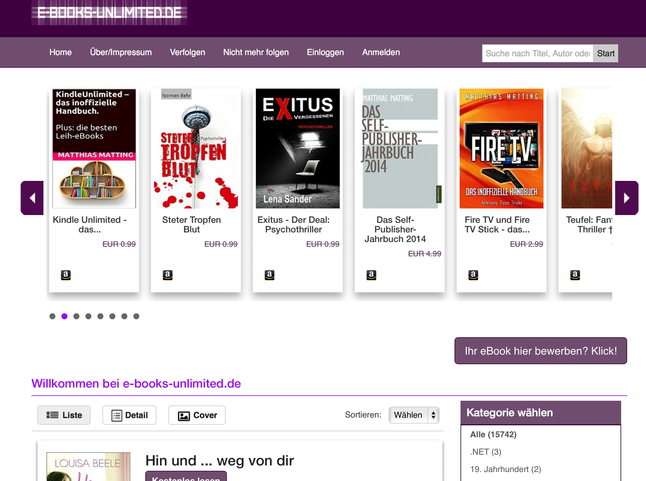
Task: Click Willkommen bei e-books-unlimited.de heading
Action: [136, 383]
